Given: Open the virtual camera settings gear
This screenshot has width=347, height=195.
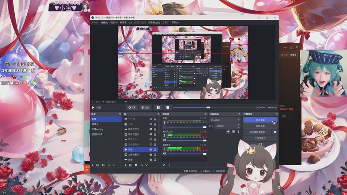Looking at the screenshot, I should (x=275, y=132).
